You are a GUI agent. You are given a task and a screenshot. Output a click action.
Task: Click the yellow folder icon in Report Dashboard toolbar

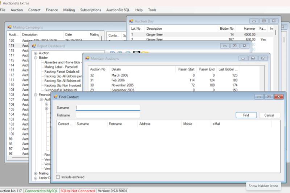click(145, 53)
